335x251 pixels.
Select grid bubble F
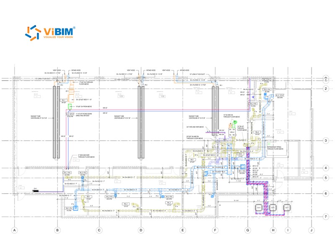[215, 231]
